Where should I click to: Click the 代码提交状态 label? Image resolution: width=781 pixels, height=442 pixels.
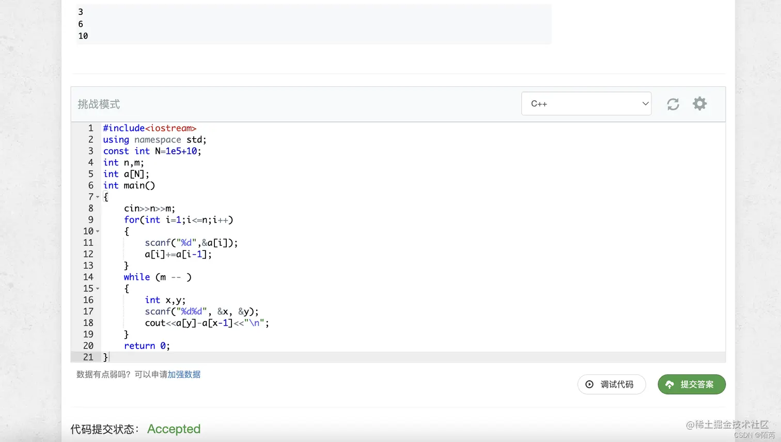[x=105, y=429]
